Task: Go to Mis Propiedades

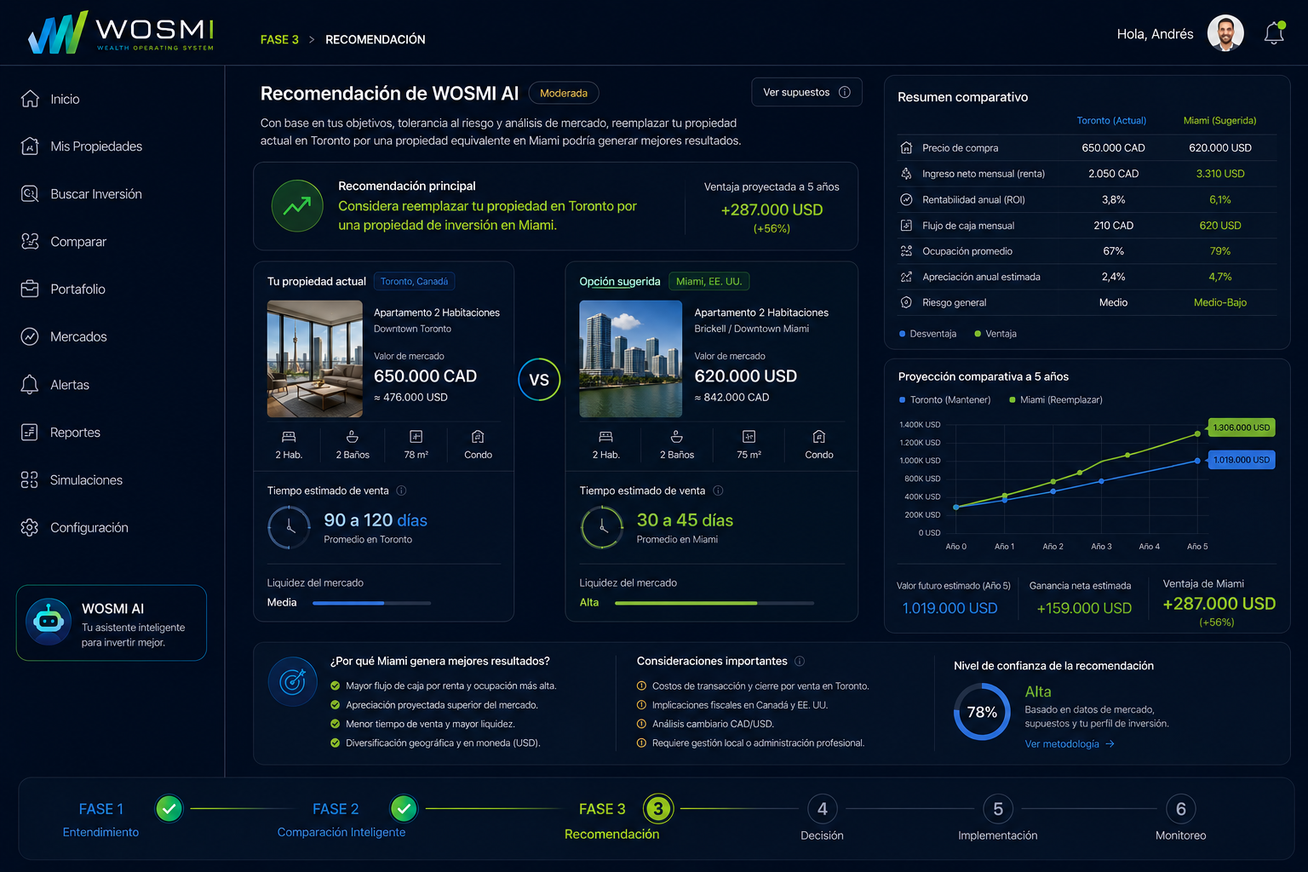Action: click(81, 146)
